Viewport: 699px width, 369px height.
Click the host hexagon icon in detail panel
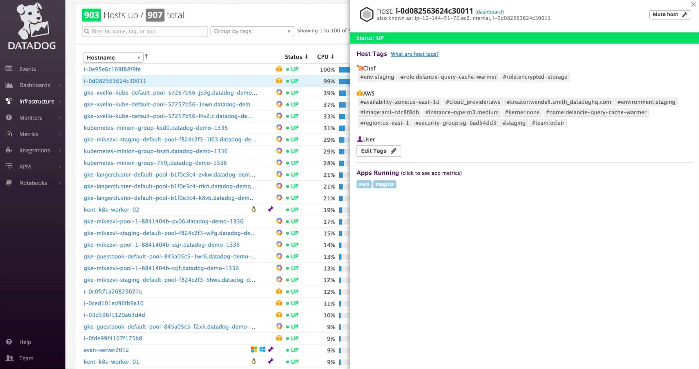click(x=367, y=14)
